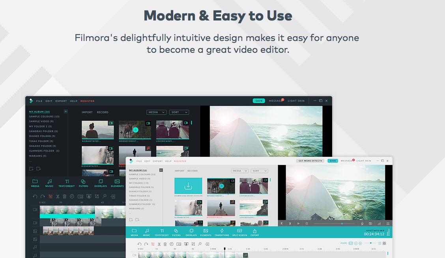Image resolution: width=445 pixels, height=258 pixels.
Task: Switch to grid view in light window timeline
Action: pyautogui.click(x=384, y=243)
